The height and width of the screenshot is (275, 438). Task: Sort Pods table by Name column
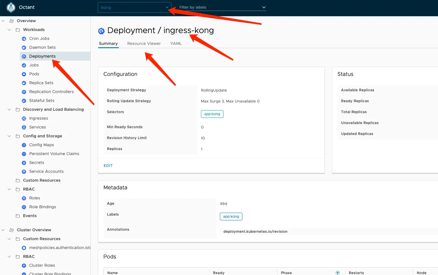[112, 273]
